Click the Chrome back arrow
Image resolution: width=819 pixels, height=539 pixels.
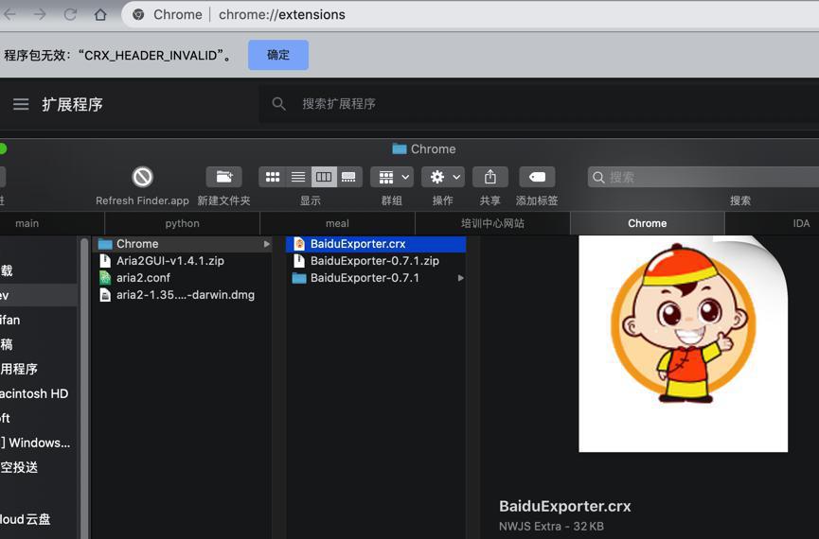pos(9,14)
